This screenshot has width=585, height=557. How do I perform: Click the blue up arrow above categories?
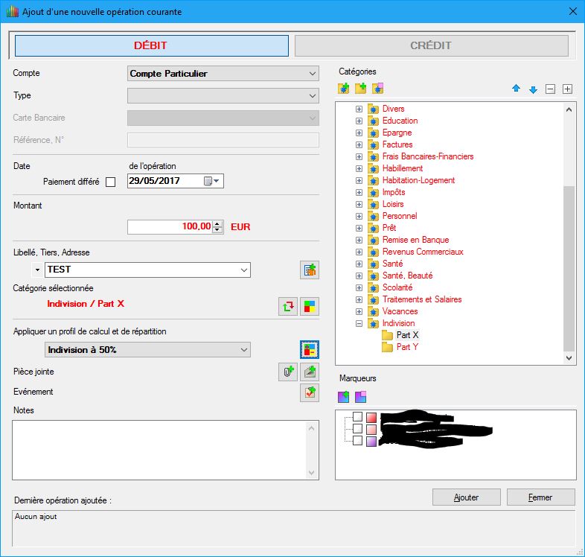[516, 89]
